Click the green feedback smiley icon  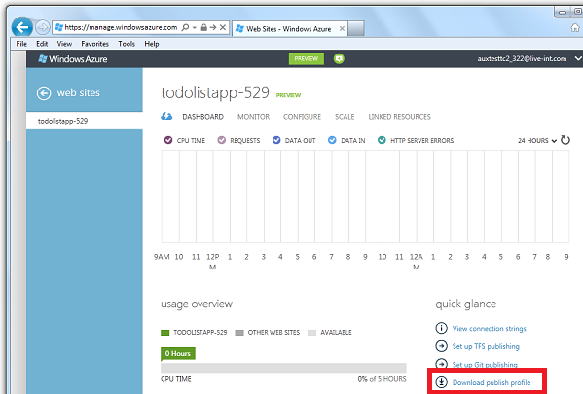[x=339, y=58]
